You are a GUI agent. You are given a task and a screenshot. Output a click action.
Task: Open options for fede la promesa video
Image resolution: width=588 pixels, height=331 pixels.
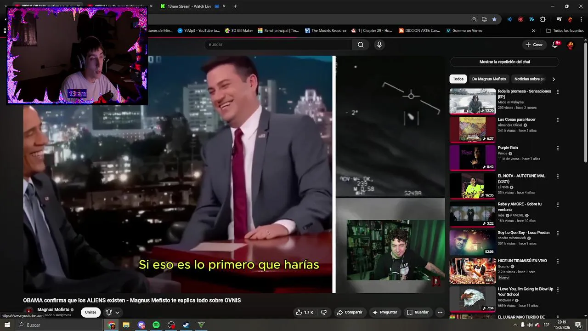coord(558,92)
